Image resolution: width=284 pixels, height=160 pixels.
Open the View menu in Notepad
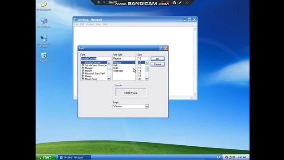(x=99, y=24)
